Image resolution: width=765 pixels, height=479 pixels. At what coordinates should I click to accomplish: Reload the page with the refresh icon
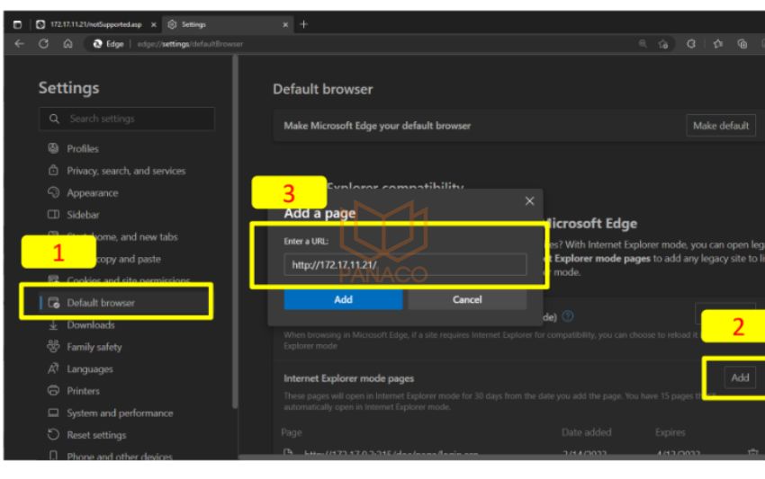[43, 44]
